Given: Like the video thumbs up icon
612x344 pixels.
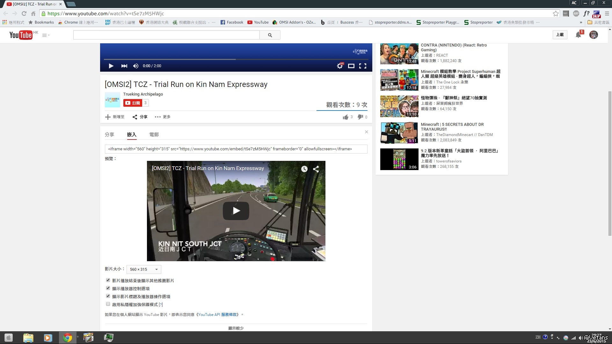Looking at the screenshot, I should 346,117.
